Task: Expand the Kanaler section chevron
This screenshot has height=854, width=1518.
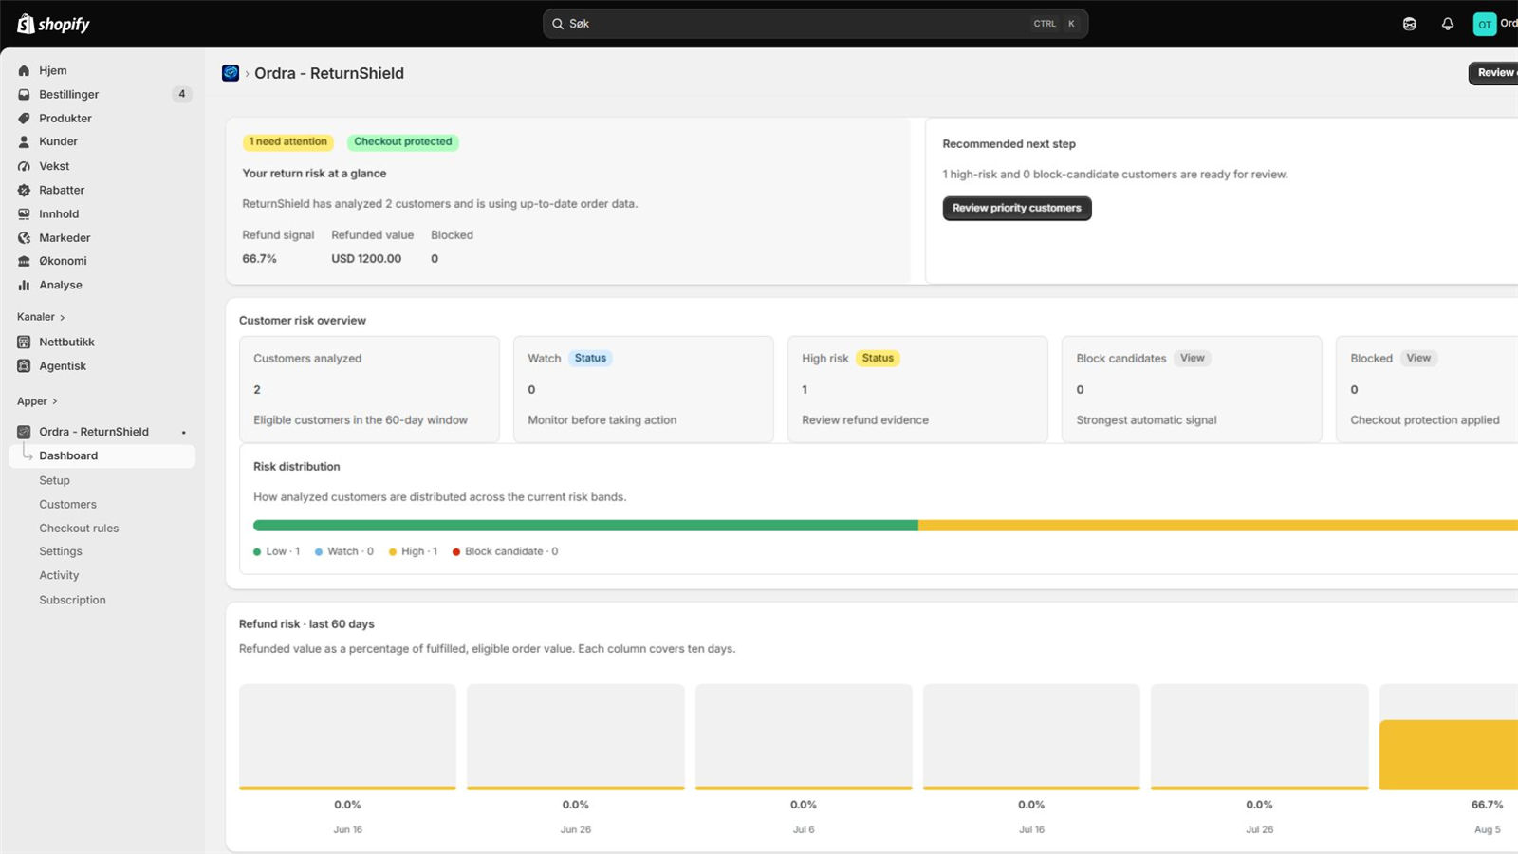Action: point(63,317)
